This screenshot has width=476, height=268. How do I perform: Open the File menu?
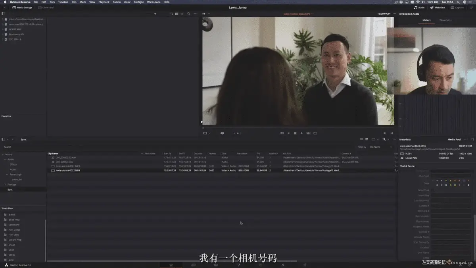coord(36,2)
